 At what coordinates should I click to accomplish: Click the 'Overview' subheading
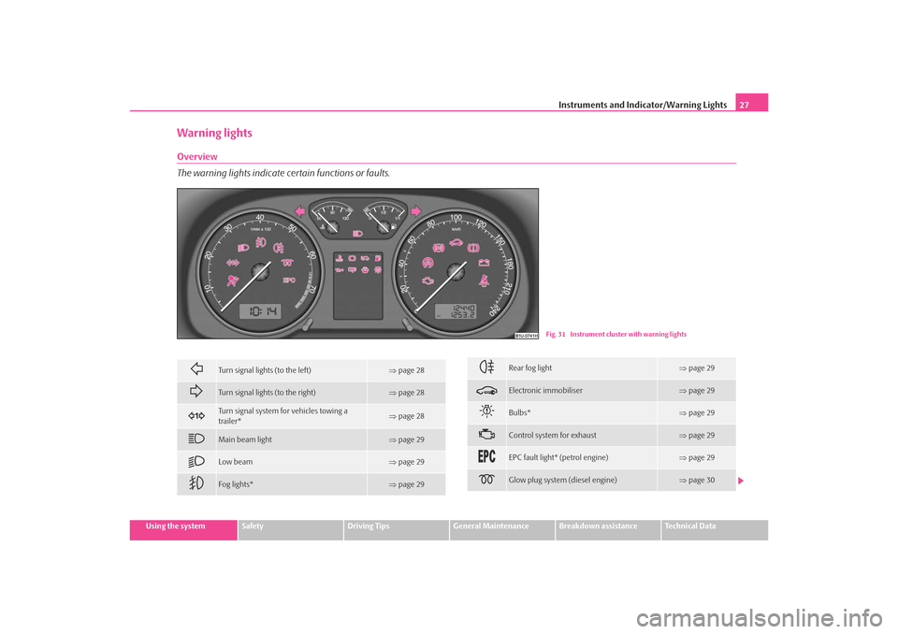pyautogui.click(x=197, y=157)
